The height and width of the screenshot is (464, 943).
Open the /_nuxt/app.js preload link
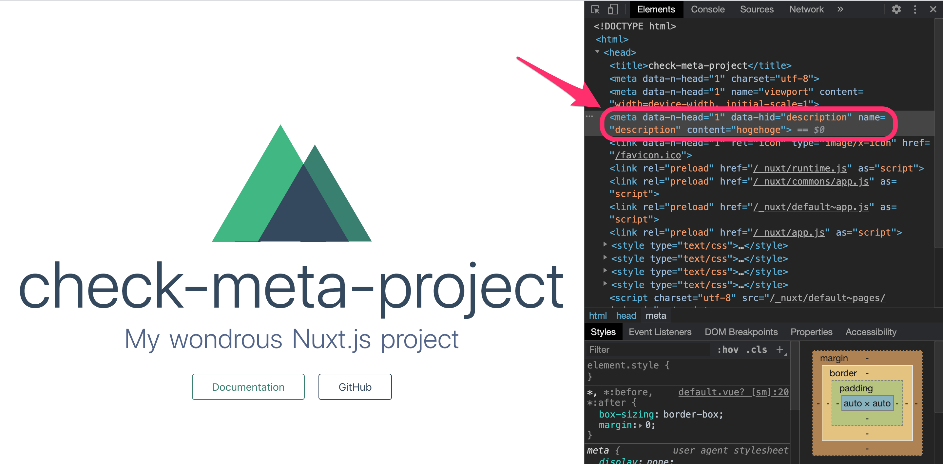(x=789, y=233)
